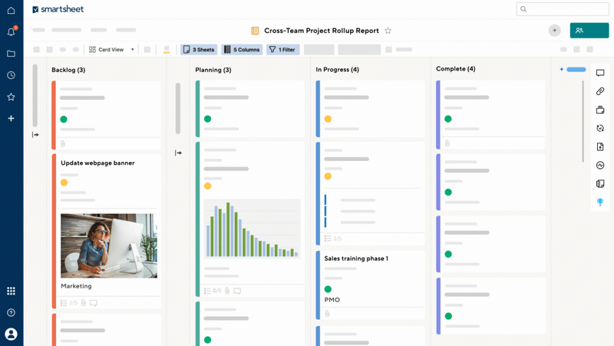Click the round plus button near Share
This screenshot has height=346, width=614.
pos(554,31)
